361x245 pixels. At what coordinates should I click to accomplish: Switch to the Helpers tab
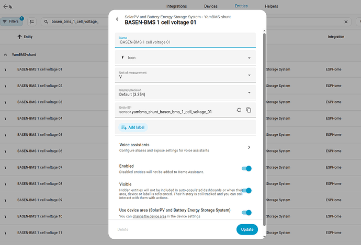272,6
